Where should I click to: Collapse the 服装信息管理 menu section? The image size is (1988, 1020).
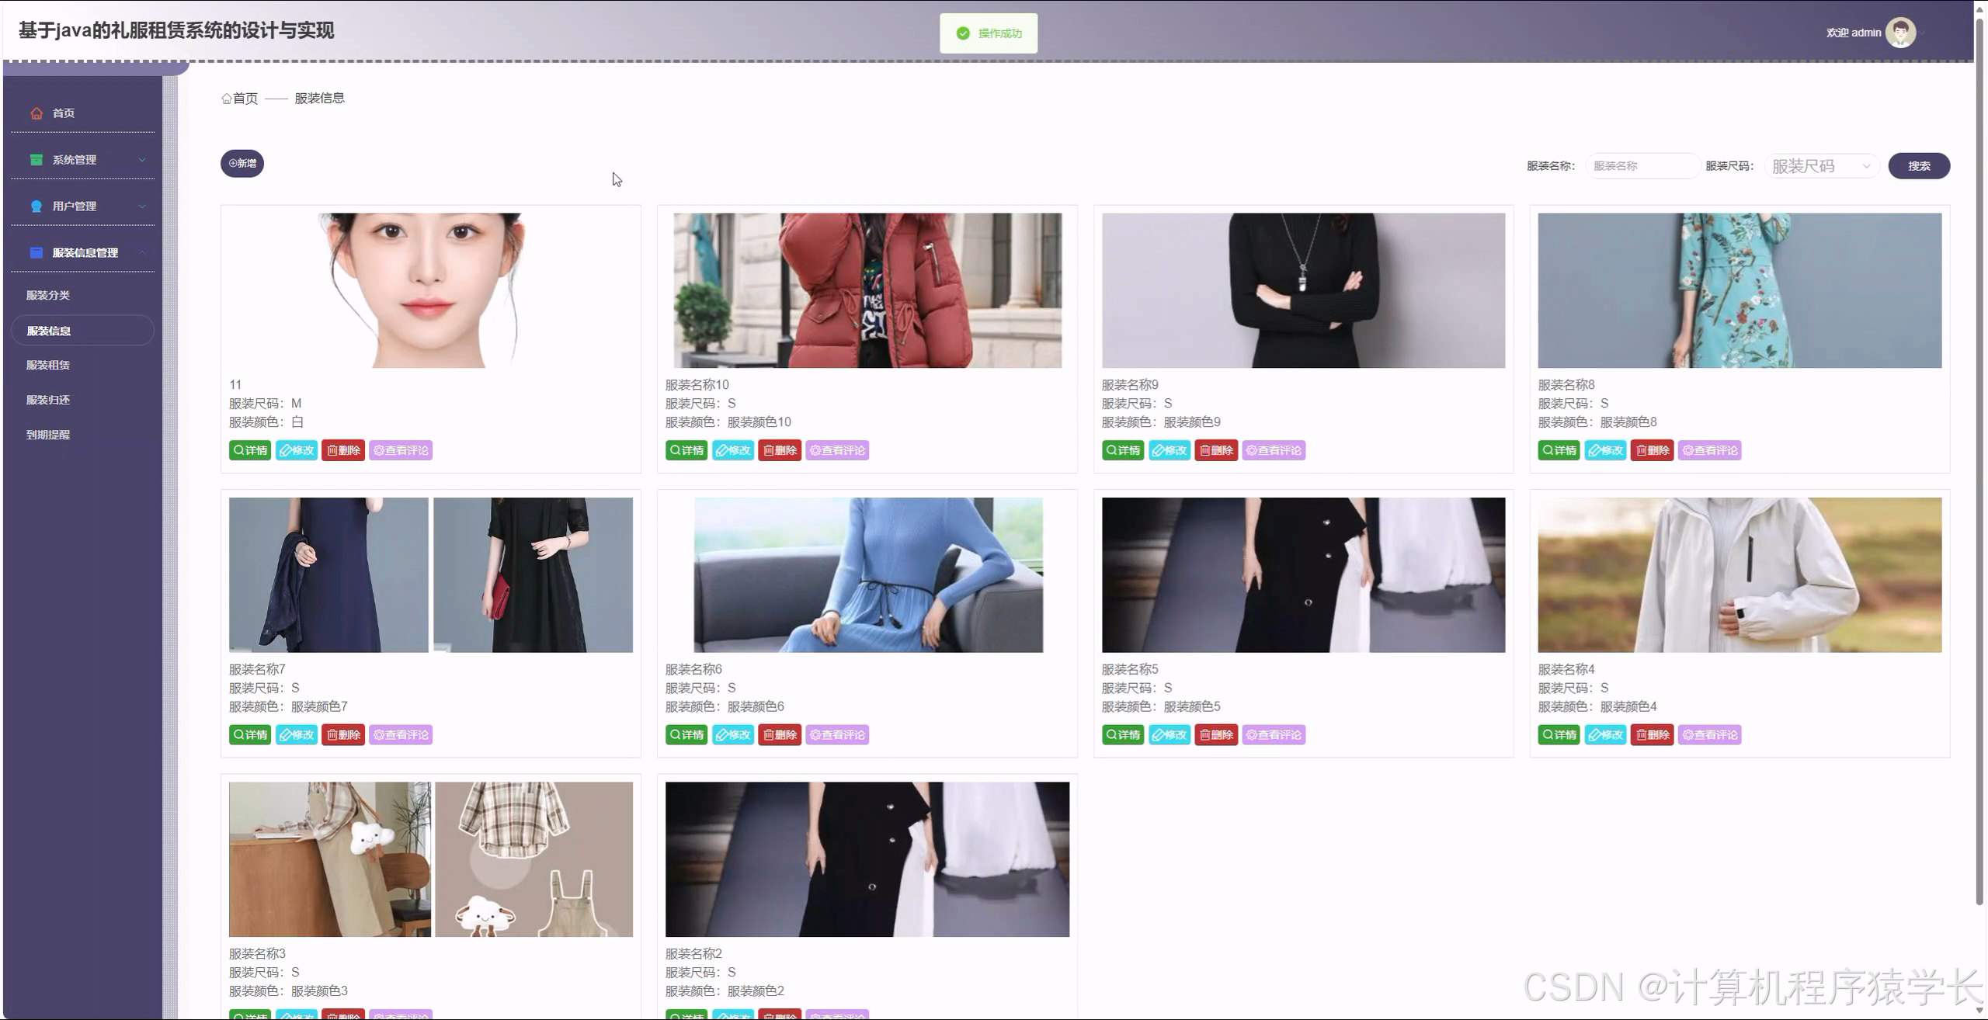pyautogui.click(x=84, y=252)
